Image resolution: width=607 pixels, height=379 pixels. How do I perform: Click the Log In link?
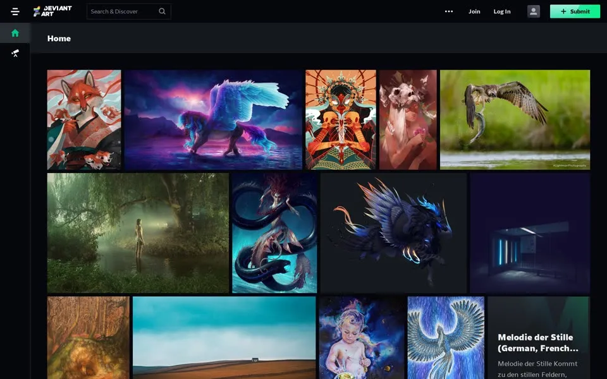501,11
